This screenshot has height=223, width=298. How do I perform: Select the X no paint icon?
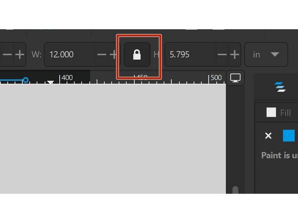pyautogui.click(x=268, y=136)
